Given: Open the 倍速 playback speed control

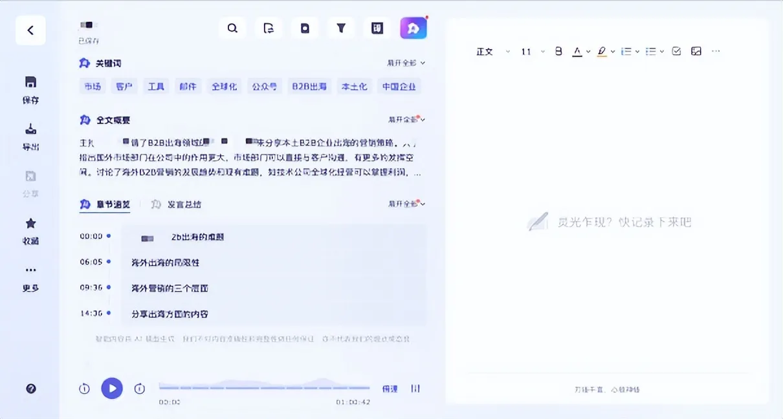Looking at the screenshot, I should (390, 389).
